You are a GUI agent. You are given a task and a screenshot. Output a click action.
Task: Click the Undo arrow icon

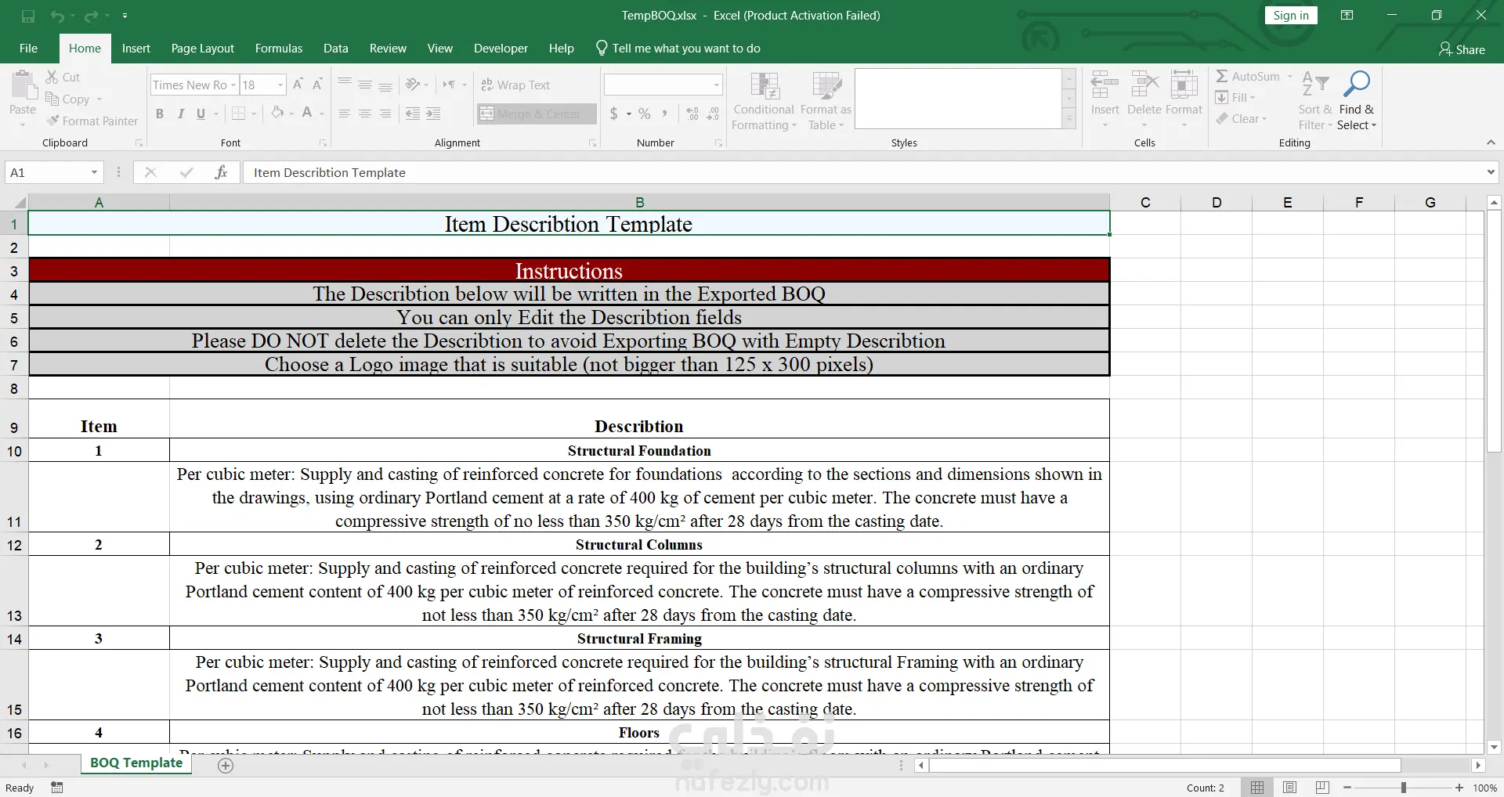coord(57,16)
